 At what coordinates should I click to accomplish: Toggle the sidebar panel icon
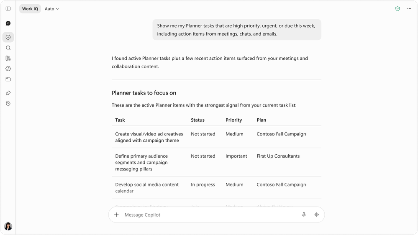8,9
